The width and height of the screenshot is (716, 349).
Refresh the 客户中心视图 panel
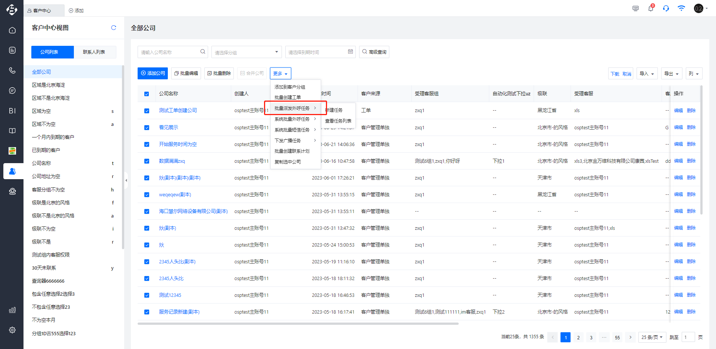[x=114, y=28]
